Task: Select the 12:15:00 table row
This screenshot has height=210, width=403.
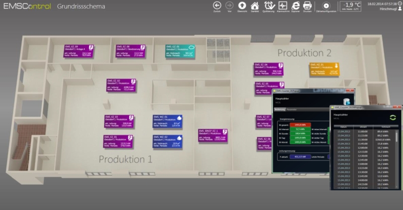Action: [x=365, y=152]
